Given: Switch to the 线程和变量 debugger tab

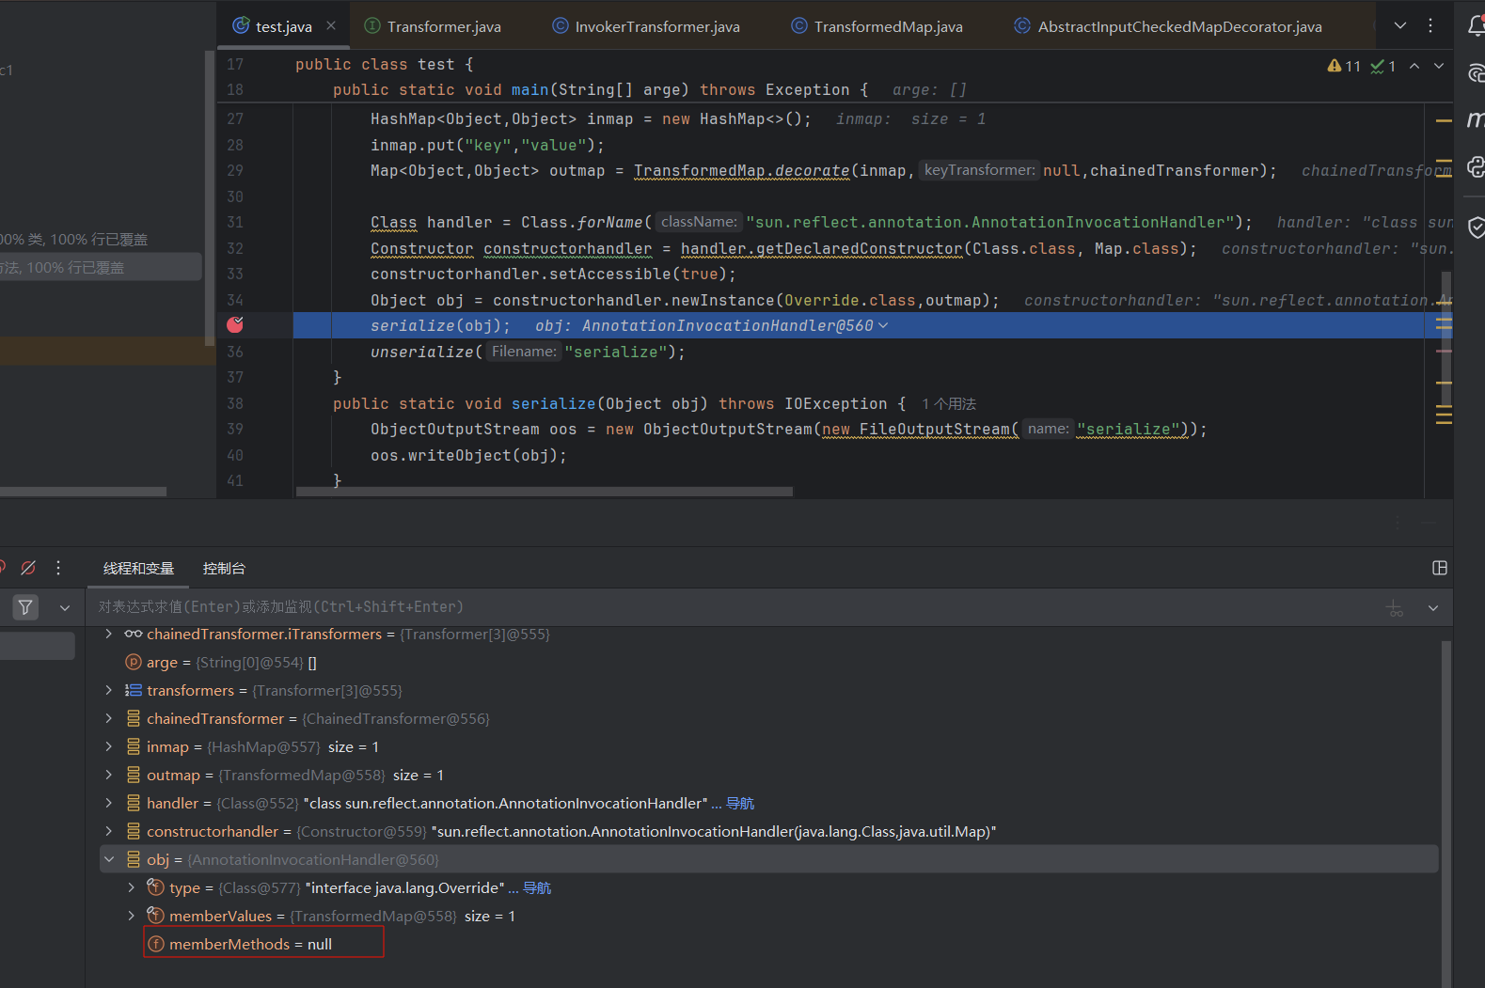Looking at the screenshot, I should (138, 568).
